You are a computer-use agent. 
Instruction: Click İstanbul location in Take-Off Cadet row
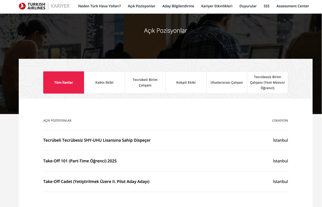coord(280,181)
